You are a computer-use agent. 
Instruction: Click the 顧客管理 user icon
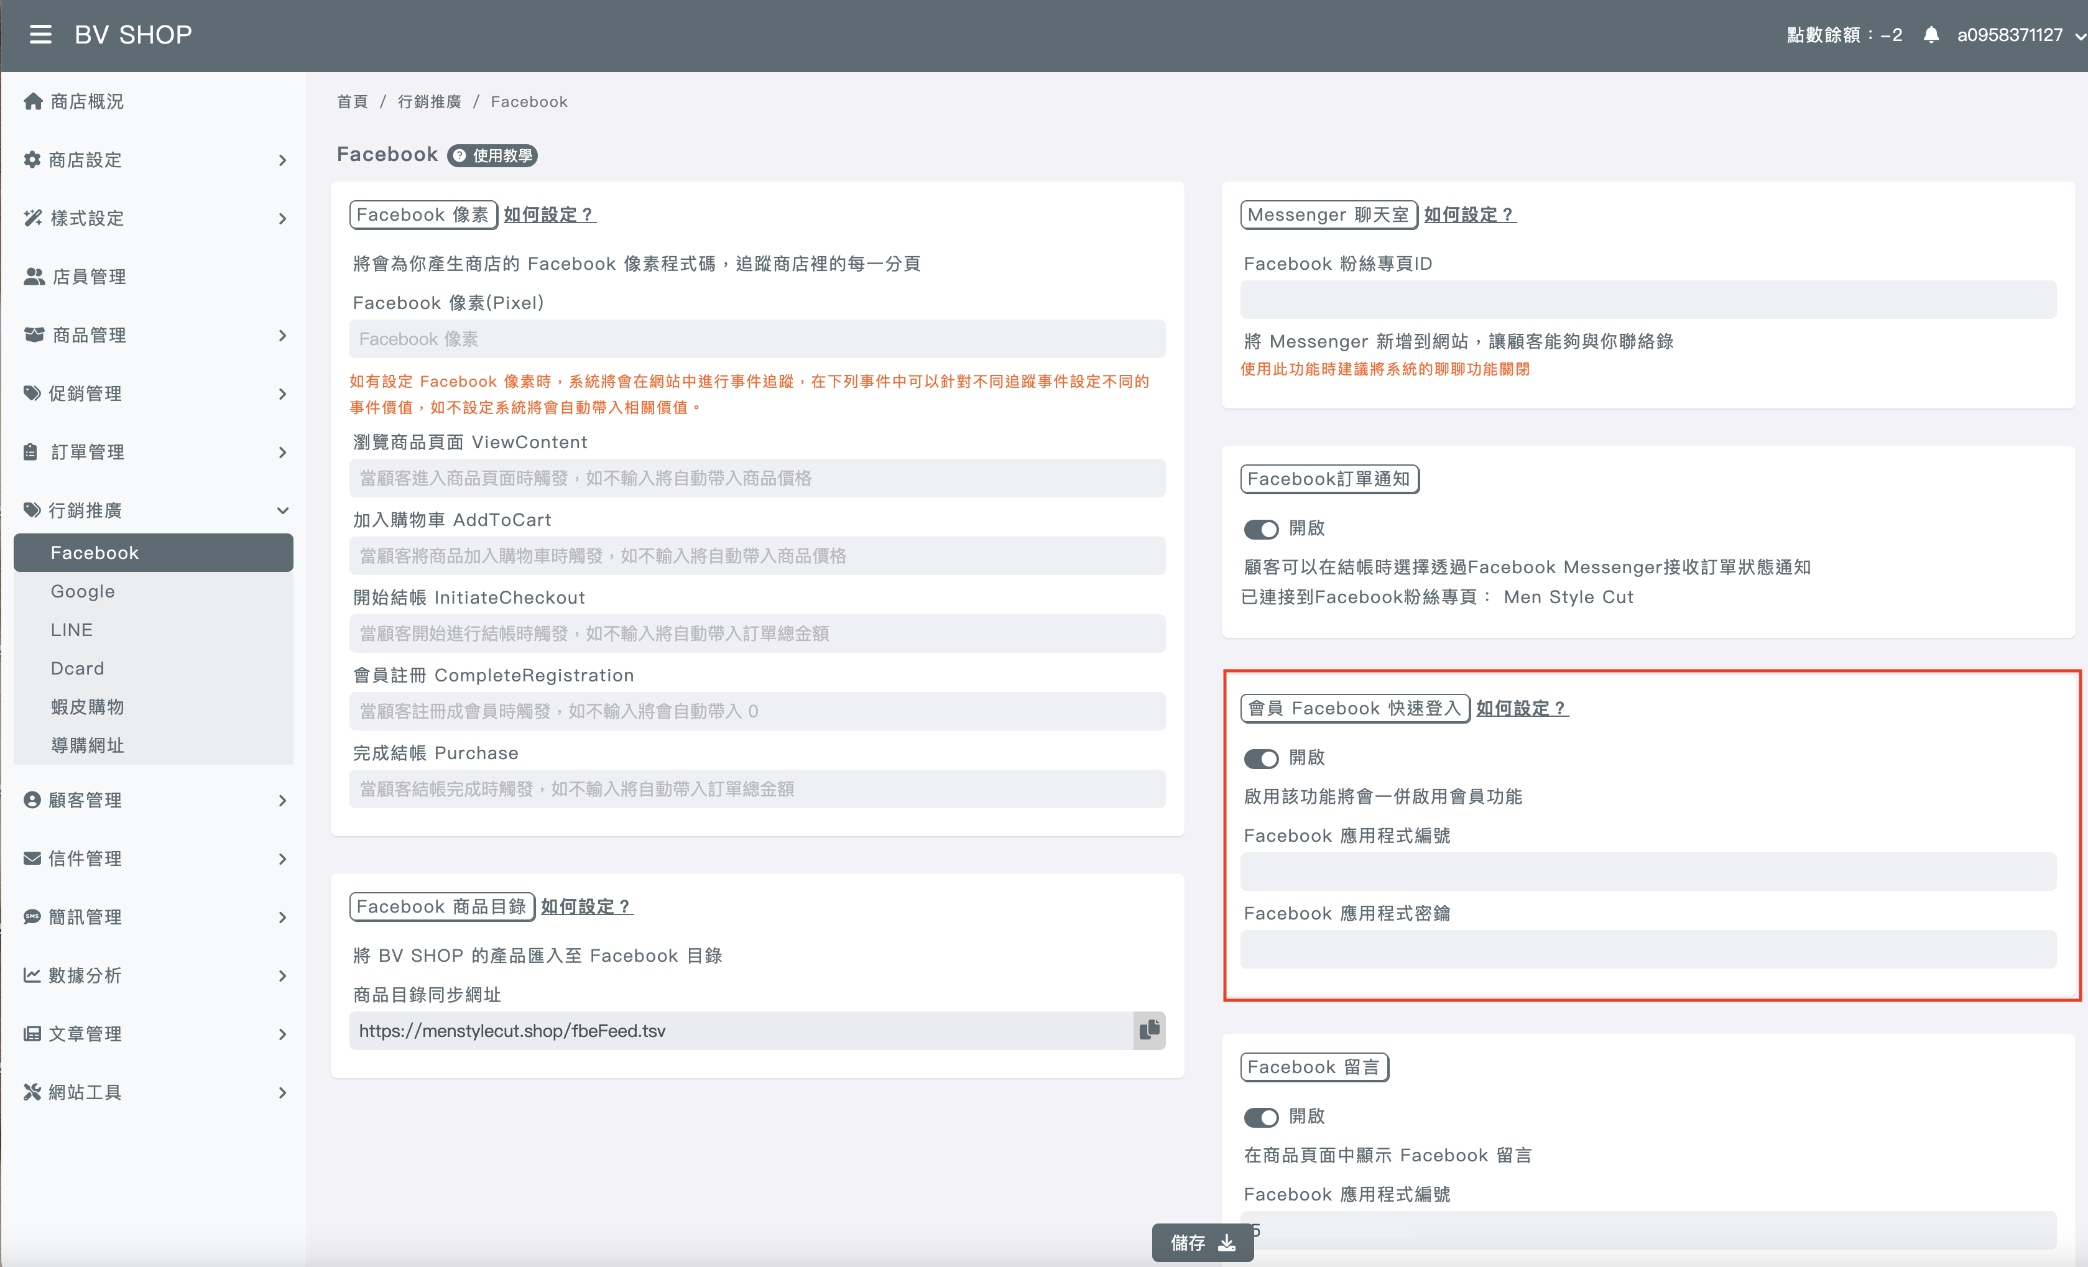(x=32, y=800)
